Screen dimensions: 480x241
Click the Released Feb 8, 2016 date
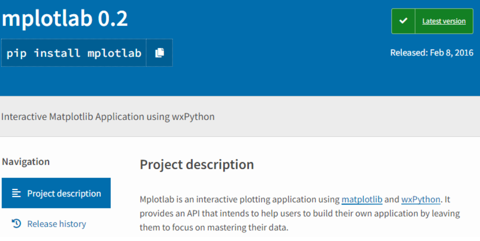432,53
